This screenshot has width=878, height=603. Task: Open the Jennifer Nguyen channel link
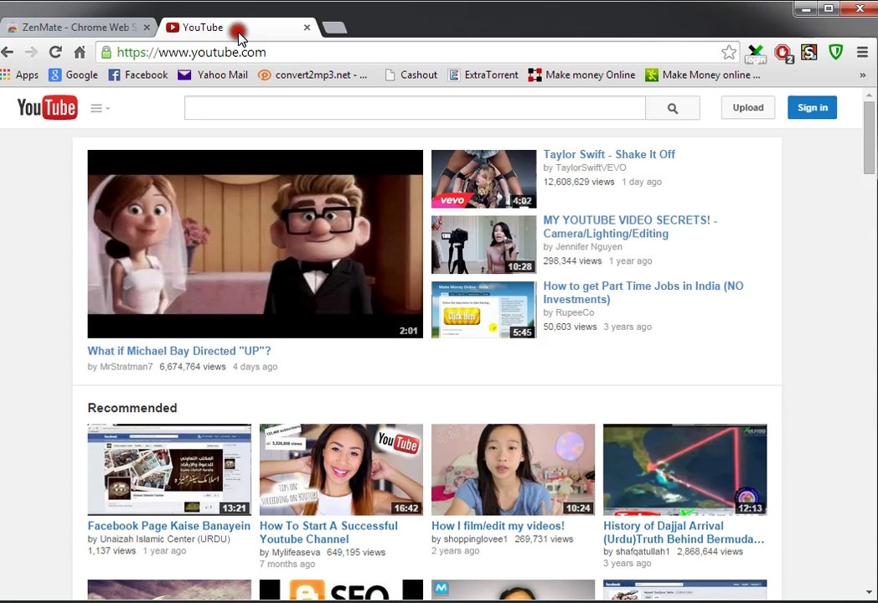pyautogui.click(x=588, y=247)
